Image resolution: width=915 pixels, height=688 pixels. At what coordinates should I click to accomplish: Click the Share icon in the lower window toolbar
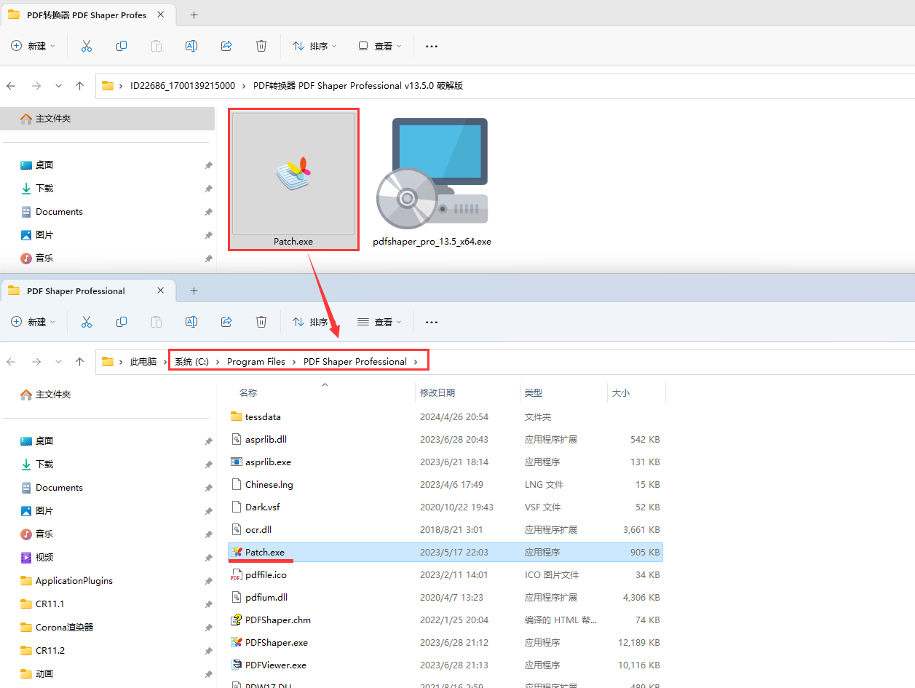click(226, 322)
